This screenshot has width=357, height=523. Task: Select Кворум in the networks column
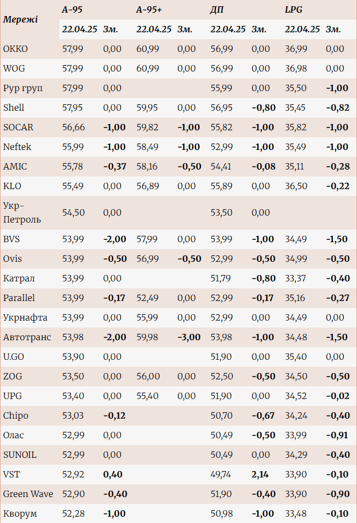(21, 514)
